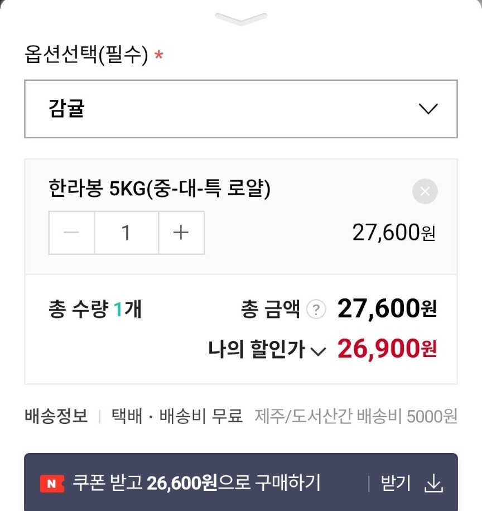Tap the 총 수량 1개 summary text

tap(95, 309)
